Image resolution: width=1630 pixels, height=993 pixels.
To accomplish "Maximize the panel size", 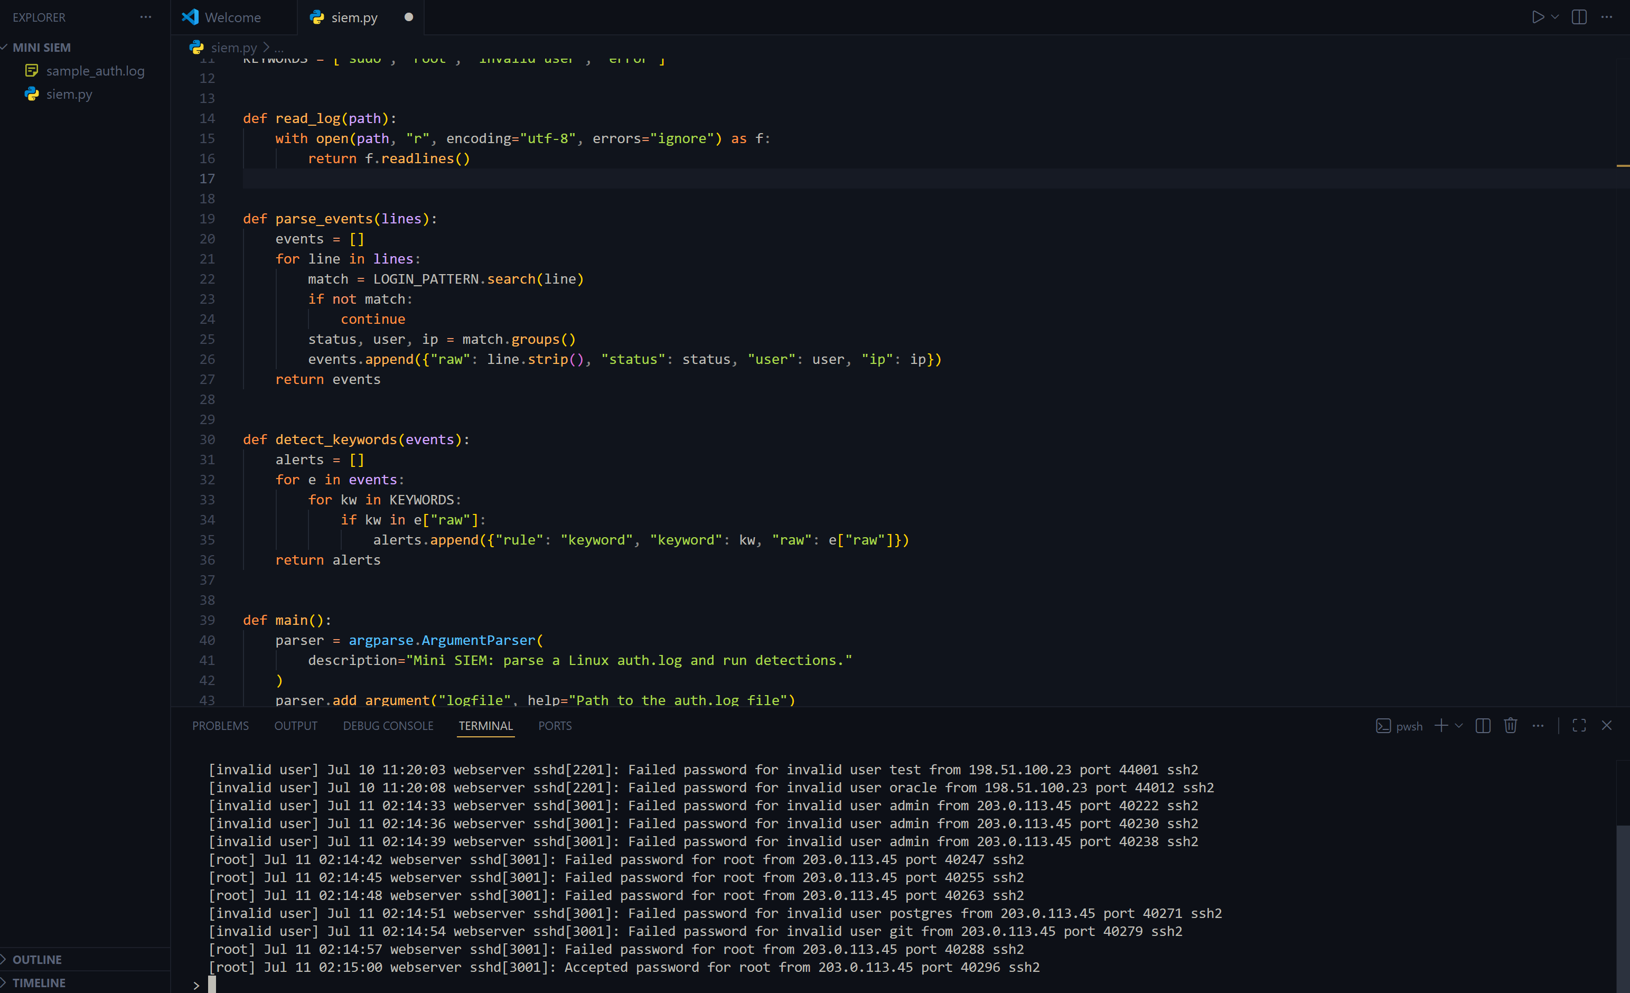I will [x=1579, y=726].
